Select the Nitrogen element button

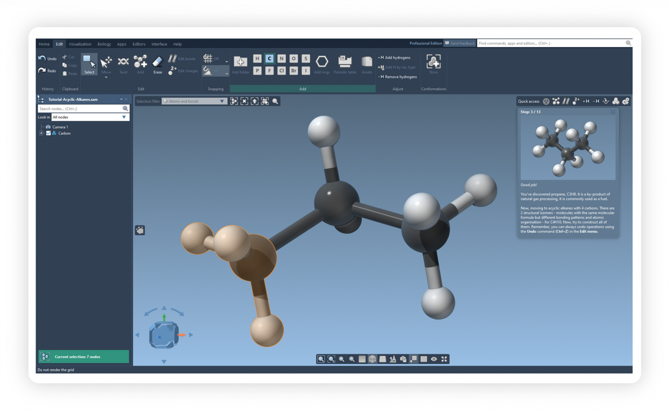point(281,58)
